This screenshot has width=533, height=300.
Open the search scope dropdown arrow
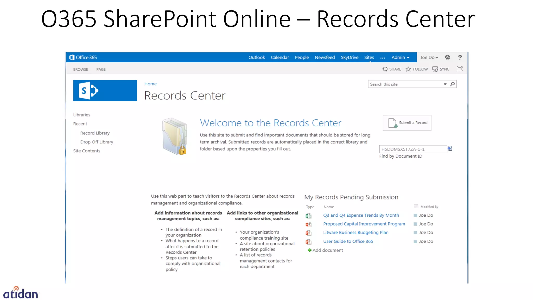click(x=445, y=84)
